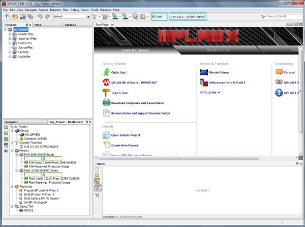Click the Debug Project toolbar icon
Image resolution: width=305 pixels, height=227 pixels.
[x=143, y=17]
